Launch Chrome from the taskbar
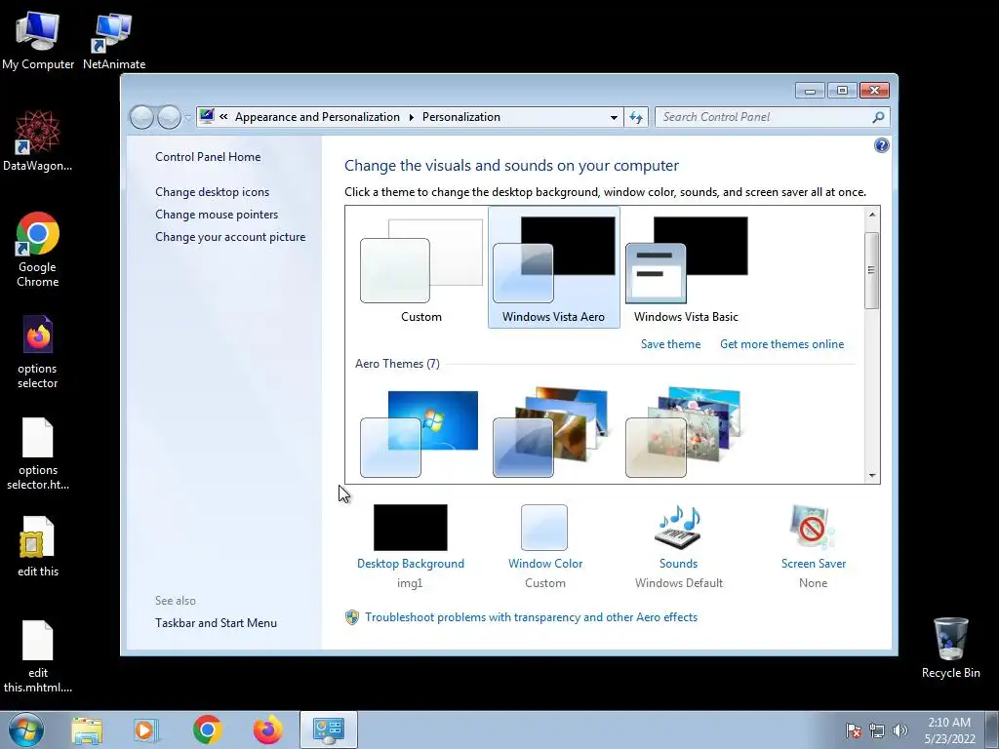999x749 pixels. click(207, 729)
